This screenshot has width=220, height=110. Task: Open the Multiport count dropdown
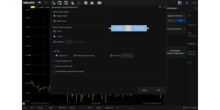69,42
